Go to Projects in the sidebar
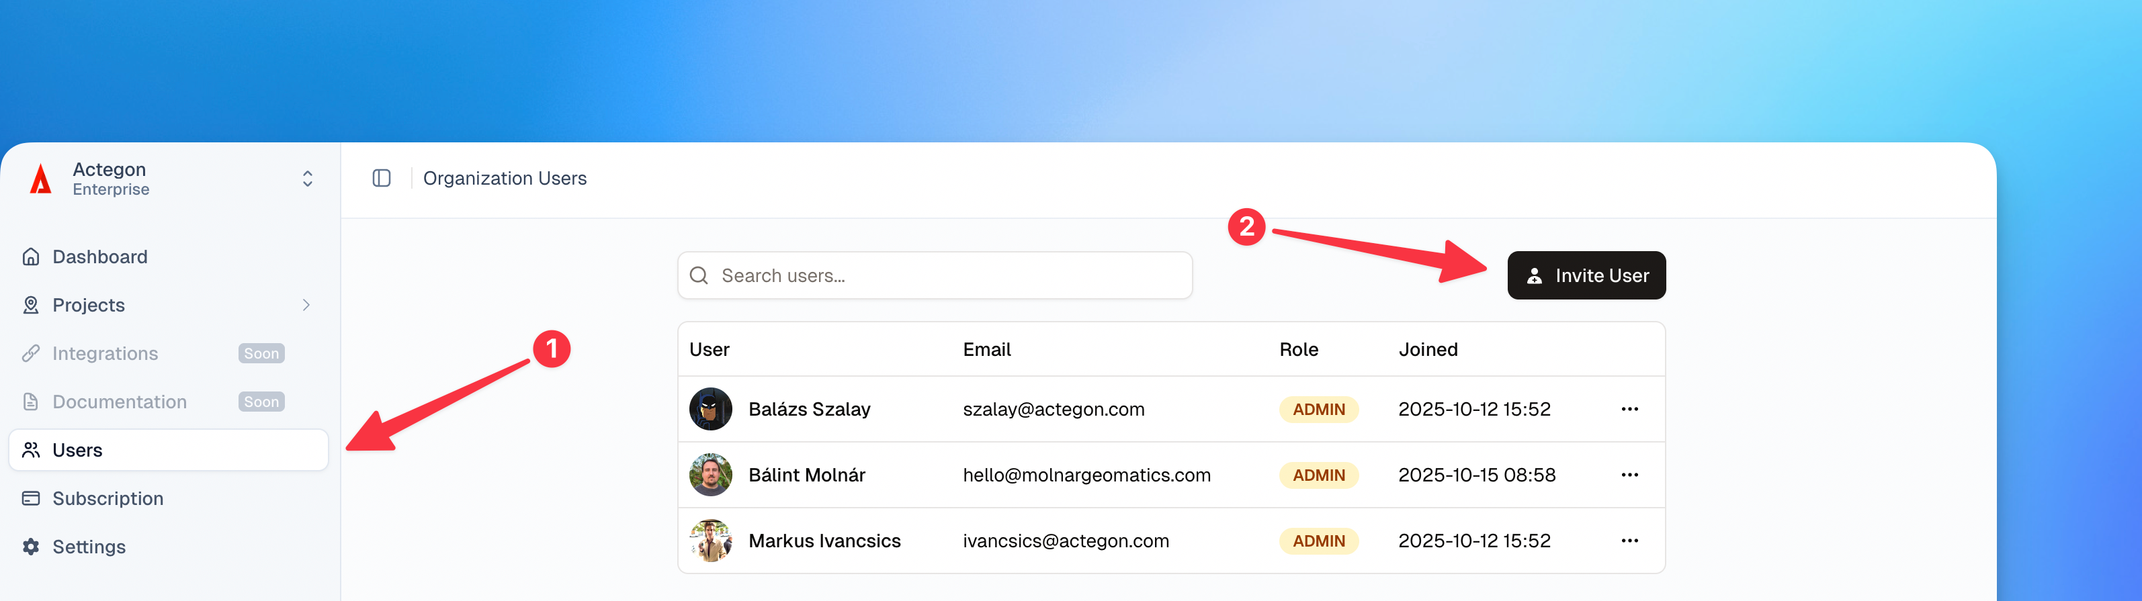 point(169,305)
